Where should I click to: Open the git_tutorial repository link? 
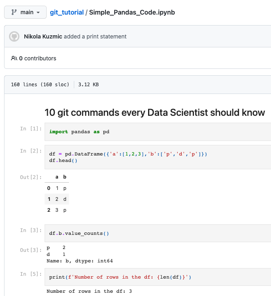(x=67, y=12)
